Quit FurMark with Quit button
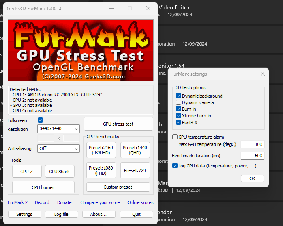 (137, 214)
